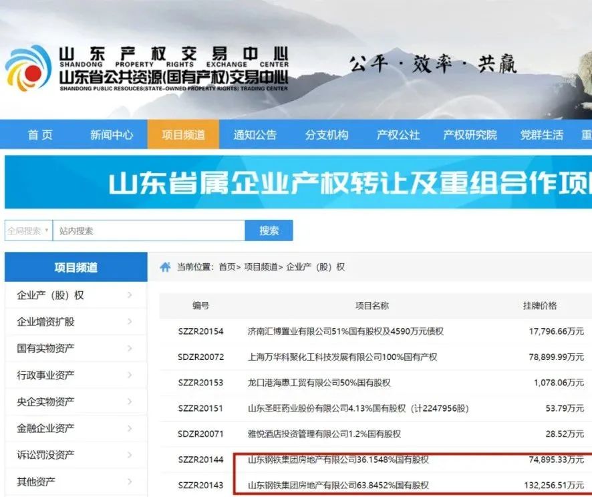Click project number SZZR20144
Image resolution: width=592 pixels, height=497 pixels.
click(201, 460)
